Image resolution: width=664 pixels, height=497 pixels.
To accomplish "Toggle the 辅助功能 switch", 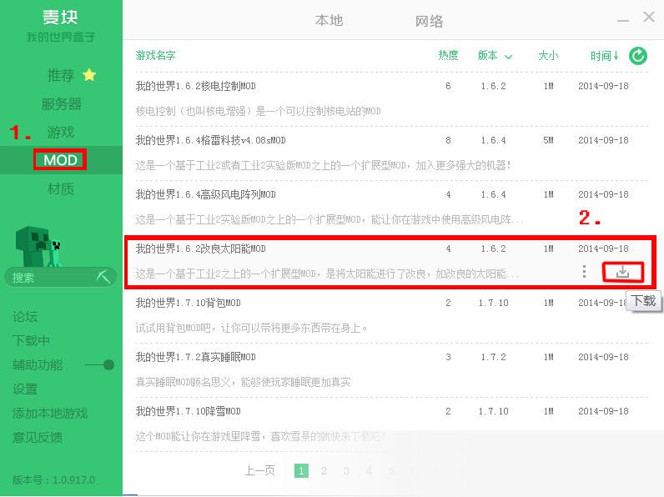I will click(x=99, y=364).
